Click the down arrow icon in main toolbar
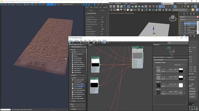 pyautogui.click(x=142, y=10)
